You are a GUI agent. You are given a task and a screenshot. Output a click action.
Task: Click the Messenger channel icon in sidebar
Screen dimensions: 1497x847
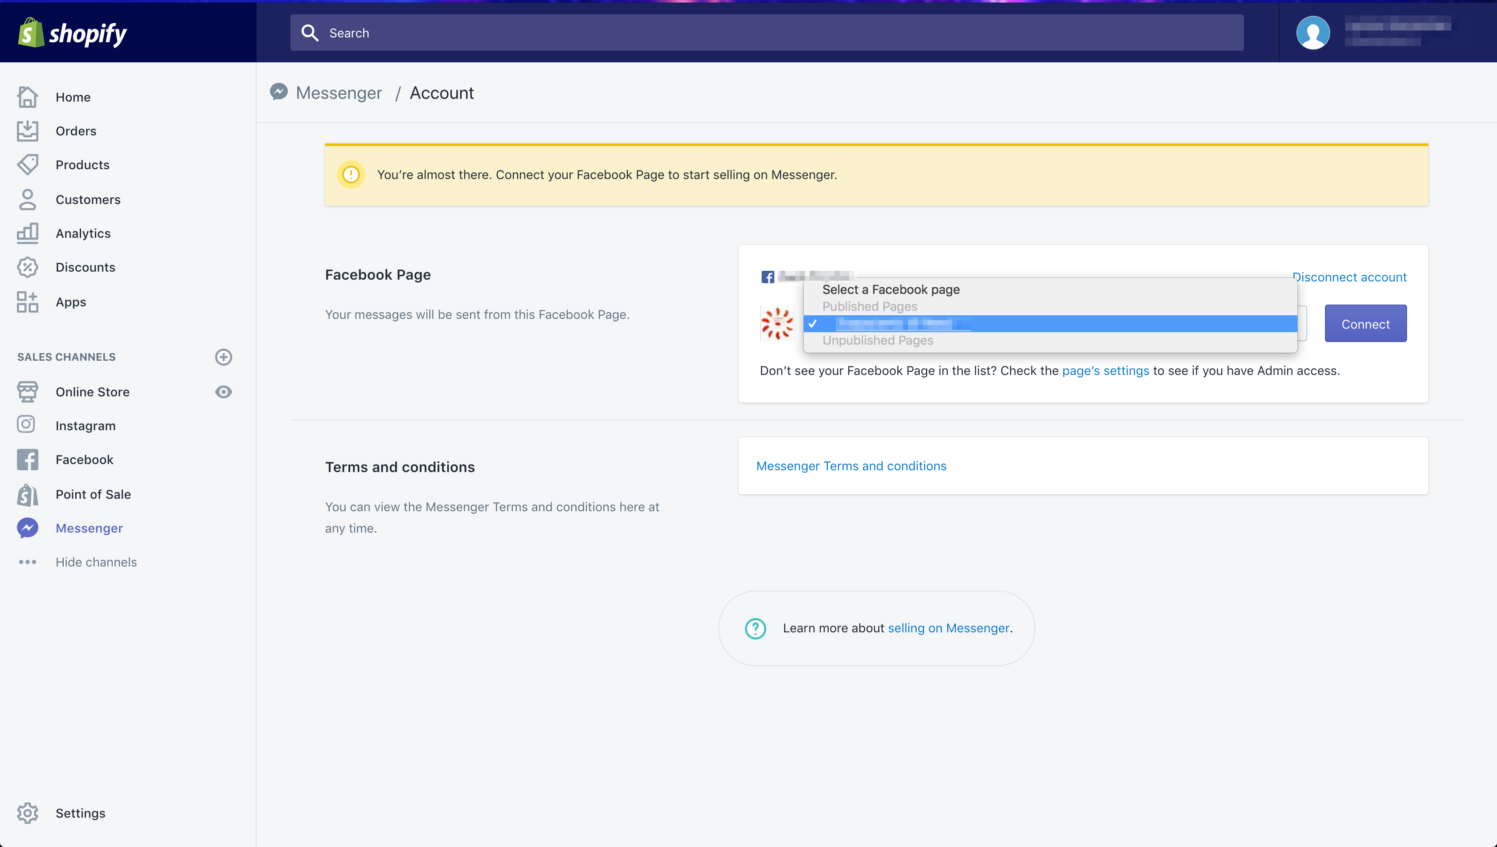click(x=27, y=528)
